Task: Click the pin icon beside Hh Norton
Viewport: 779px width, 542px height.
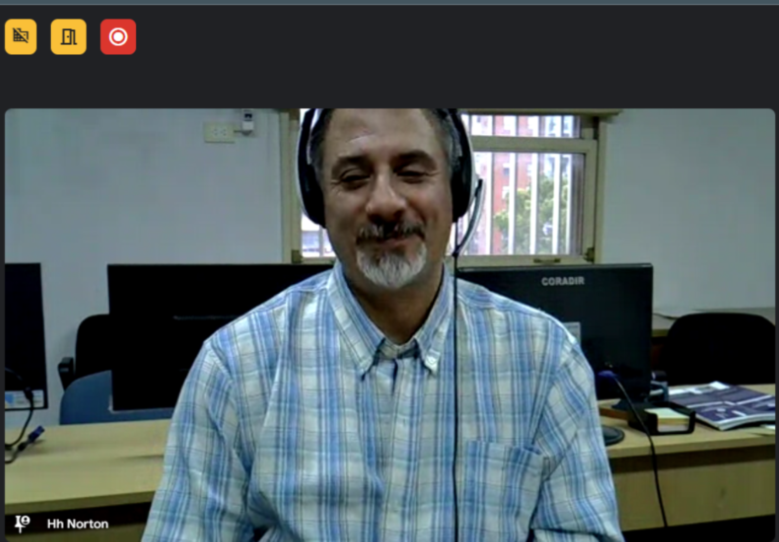Action: pyautogui.click(x=22, y=524)
